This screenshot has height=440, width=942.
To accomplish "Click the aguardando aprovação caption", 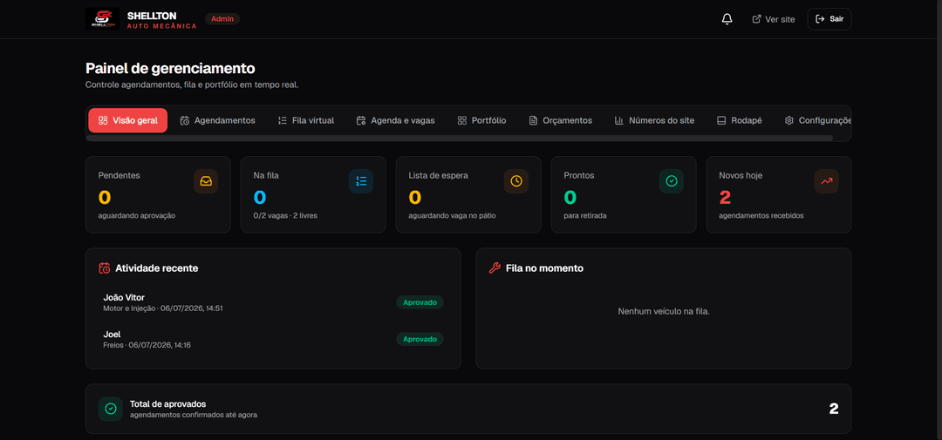I will pyautogui.click(x=137, y=215).
